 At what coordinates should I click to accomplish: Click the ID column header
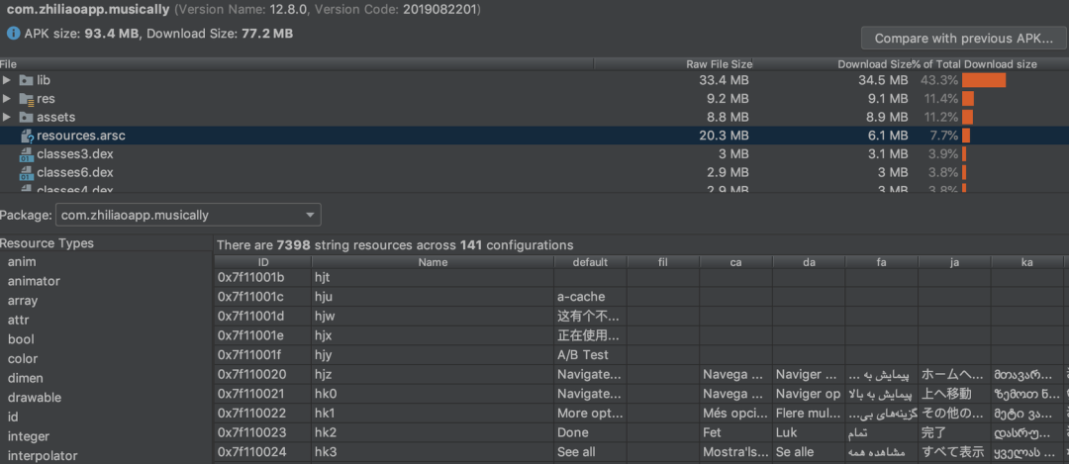click(263, 262)
